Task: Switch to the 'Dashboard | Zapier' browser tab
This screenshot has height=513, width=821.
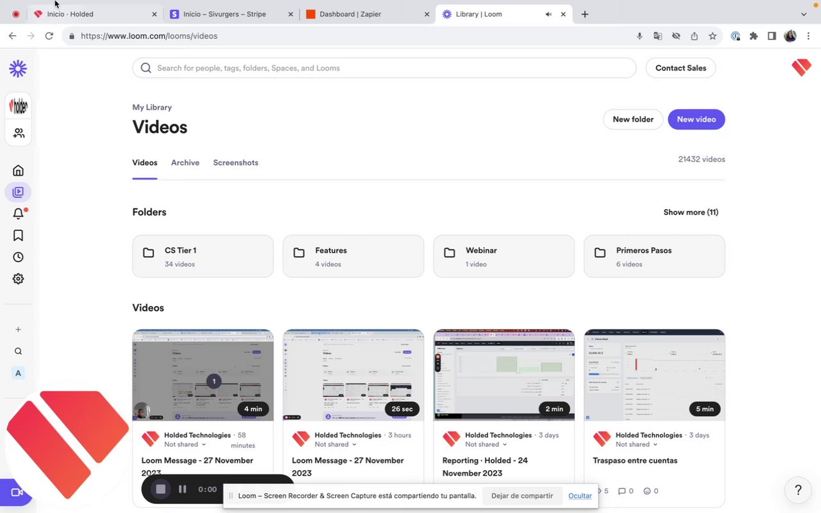Action: (368, 14)
